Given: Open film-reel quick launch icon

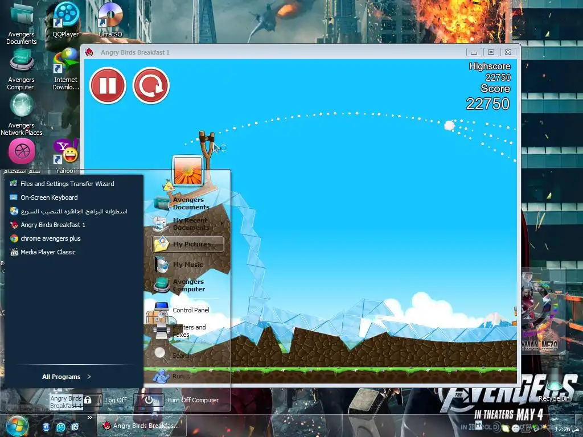Looking at the screenshot, I should coord(60,427).
